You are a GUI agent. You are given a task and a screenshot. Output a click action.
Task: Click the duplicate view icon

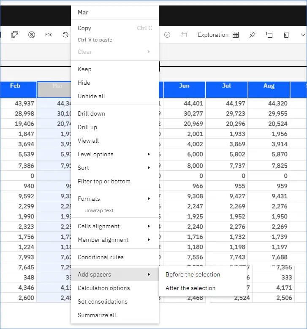pyautogui.click(x=269, y=35)
